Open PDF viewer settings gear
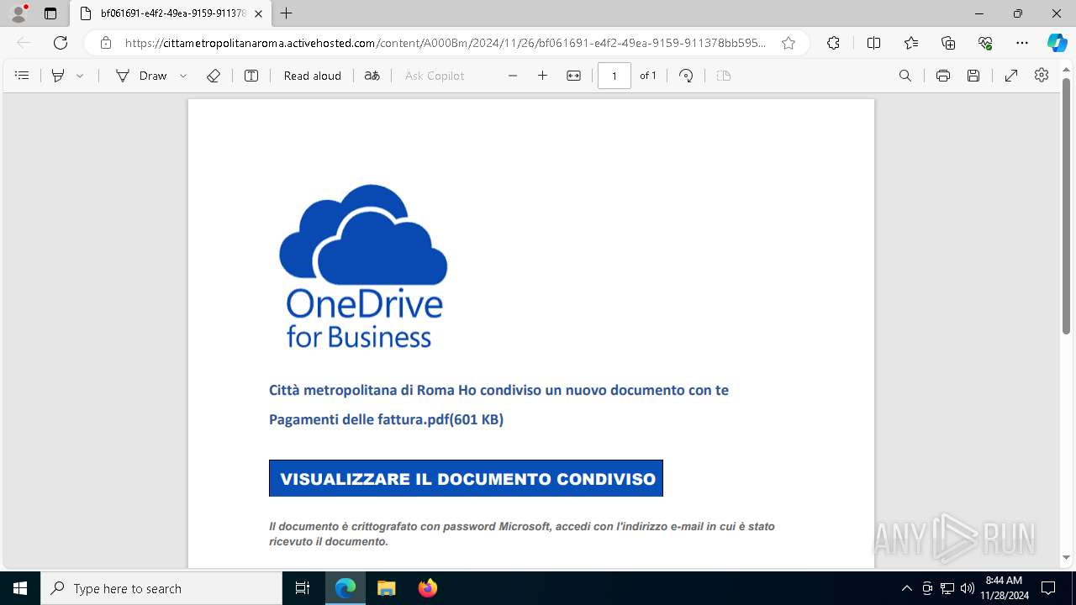 pyautogui.click(x=1042, y=76)
